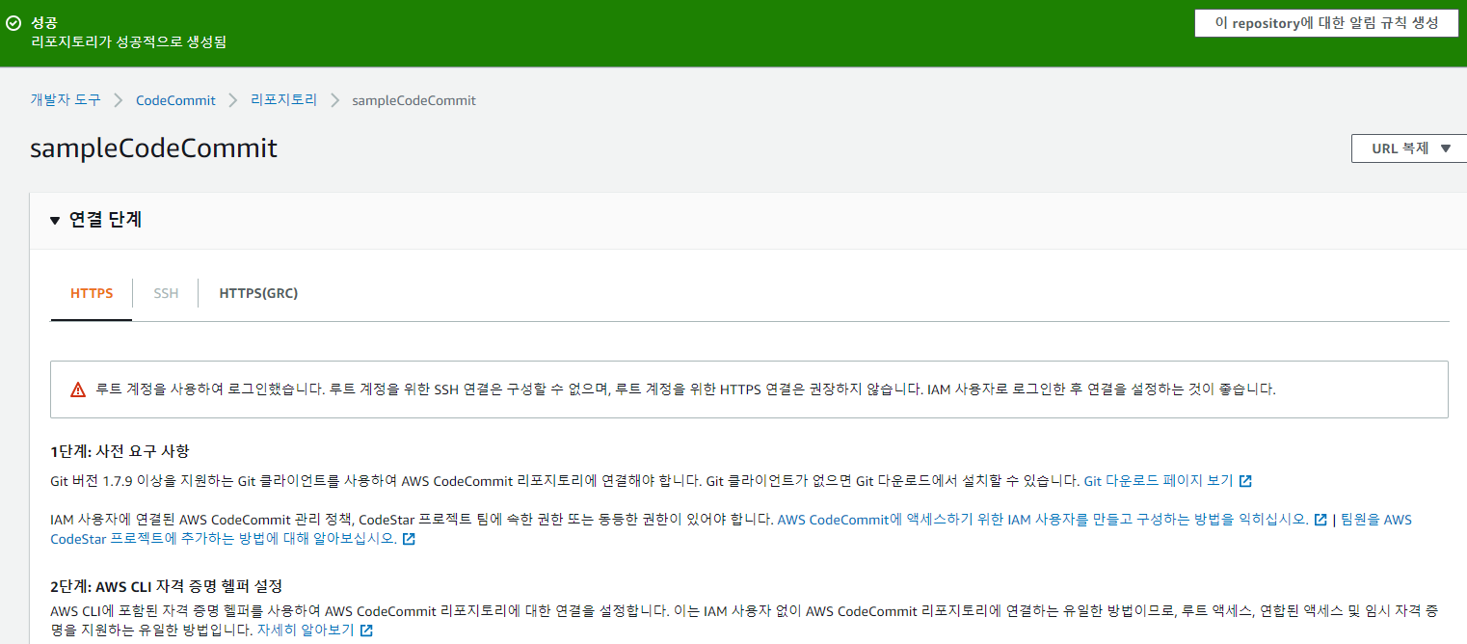Screen dimensions: 1467x644
Task: Open the 자세히 알아보기 link
Action: (305, 631)
